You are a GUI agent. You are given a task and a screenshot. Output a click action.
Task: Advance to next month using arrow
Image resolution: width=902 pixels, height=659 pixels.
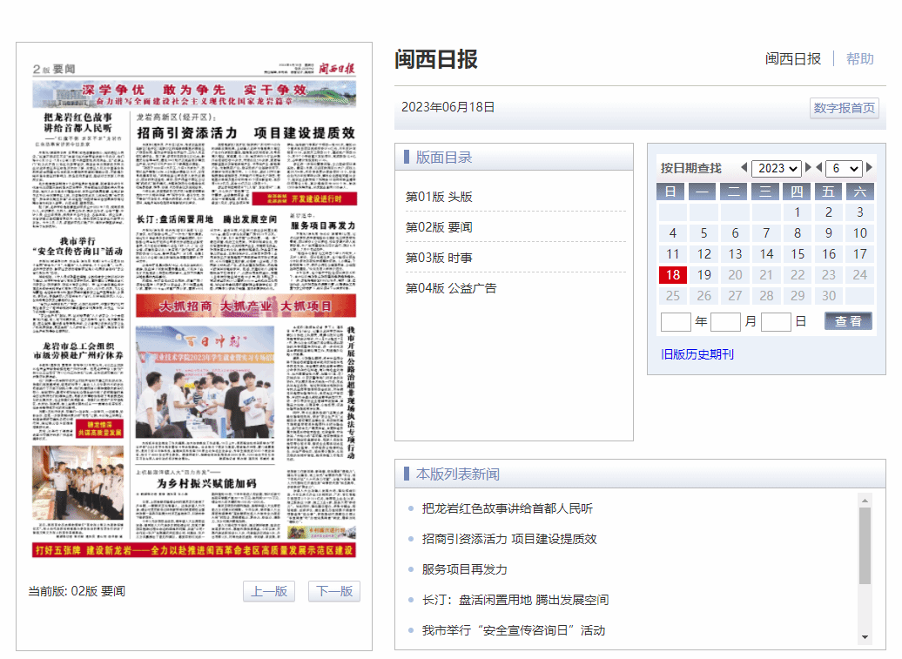pos(869,168)
